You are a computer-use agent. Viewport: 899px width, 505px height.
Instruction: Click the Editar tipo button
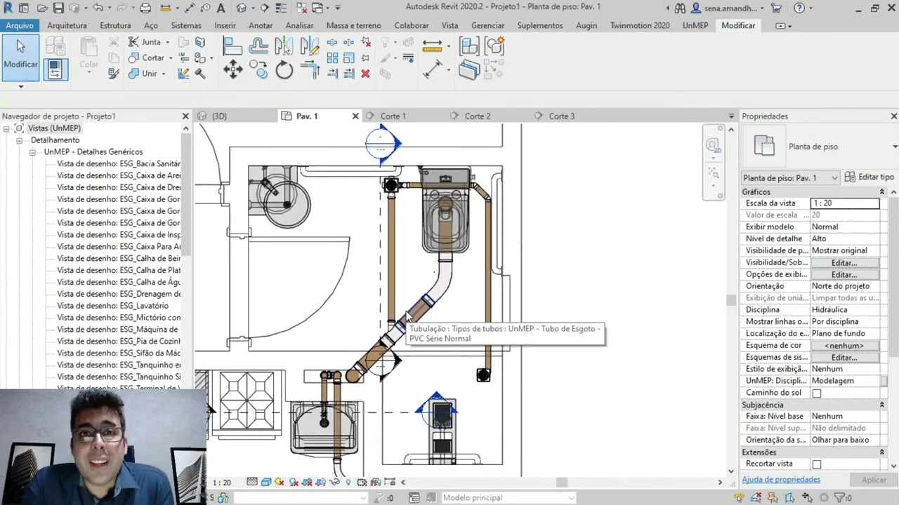pos(869,177)
